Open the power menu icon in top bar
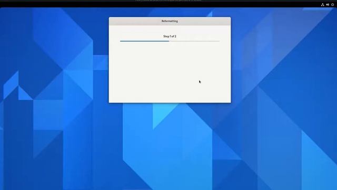This screenshot has height=190, width=337. click(332, 5)
